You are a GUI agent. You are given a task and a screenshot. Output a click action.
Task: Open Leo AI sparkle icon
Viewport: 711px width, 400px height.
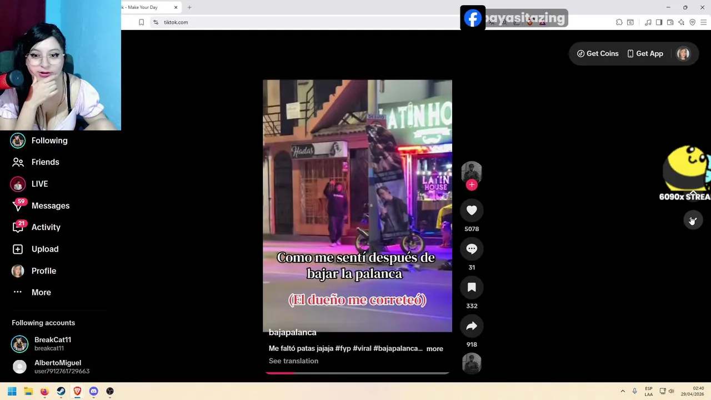pyautogui.click(x=682, y=22)
